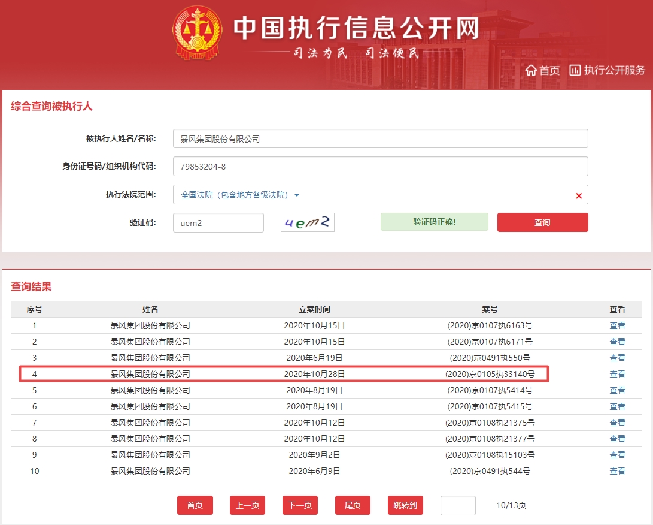Click the 姓名 column header

click(x=150, y=309)
